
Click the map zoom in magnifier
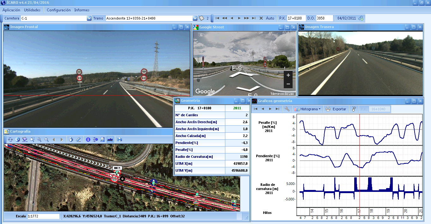39,140
